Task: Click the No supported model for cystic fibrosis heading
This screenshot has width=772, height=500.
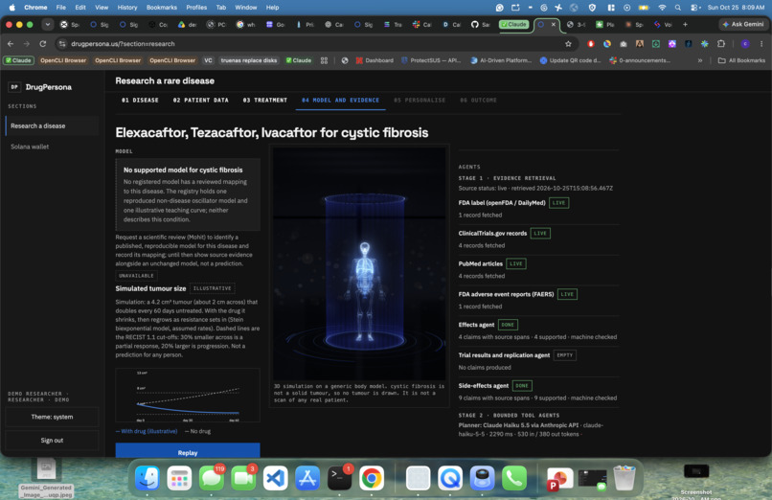Action: point(183,170)
